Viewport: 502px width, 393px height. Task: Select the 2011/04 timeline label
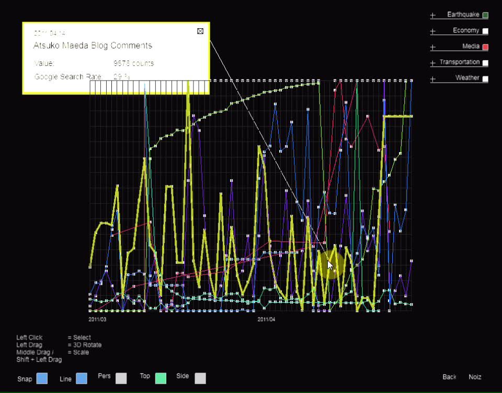tap(266, 319)
